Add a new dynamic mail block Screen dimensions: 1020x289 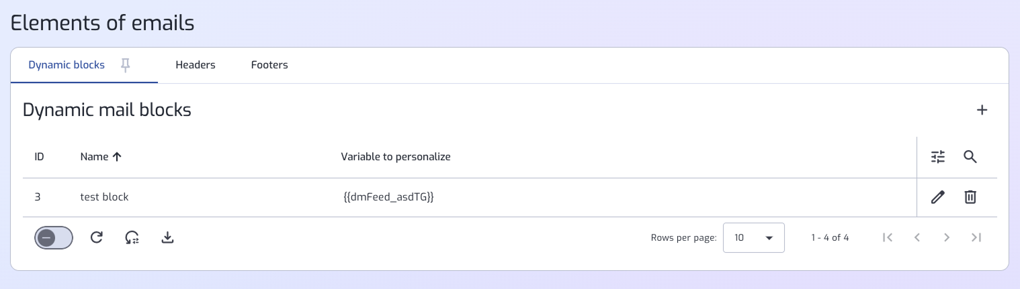(982, 111)
